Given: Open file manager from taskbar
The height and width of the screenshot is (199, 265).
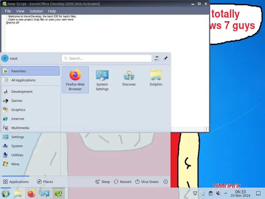Looking at the screenshot, I should pos(18,193).
